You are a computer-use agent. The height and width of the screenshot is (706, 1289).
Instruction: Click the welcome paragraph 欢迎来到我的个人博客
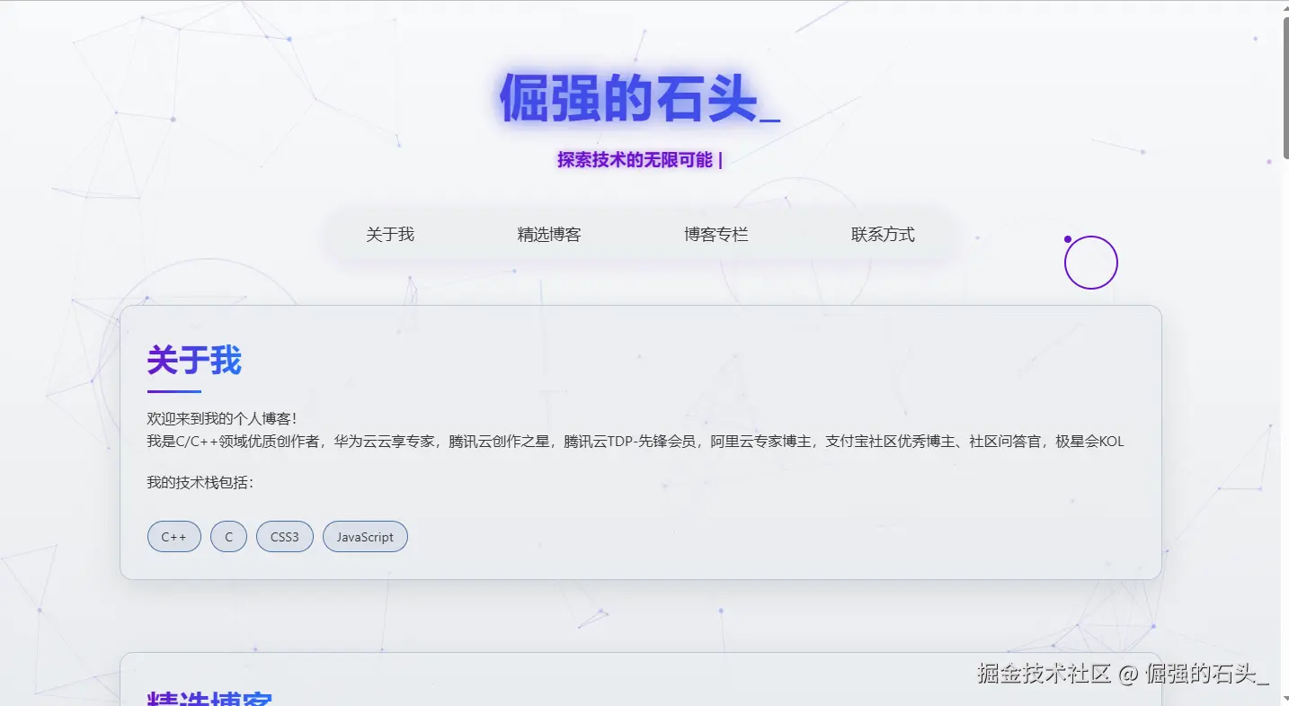point(225,417)
